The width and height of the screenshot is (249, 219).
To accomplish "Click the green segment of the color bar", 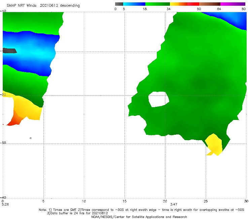I will (x=157, y=4).
